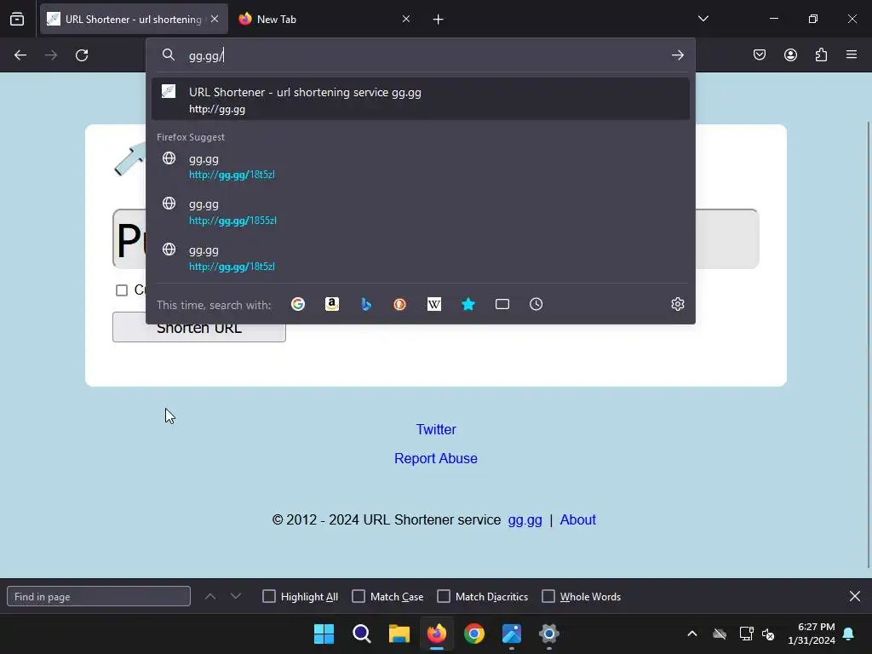Switch to the URL Shortener tab
Image resolution: width=872 pixels, height=654 pixels.
click(x=134, y=19)
